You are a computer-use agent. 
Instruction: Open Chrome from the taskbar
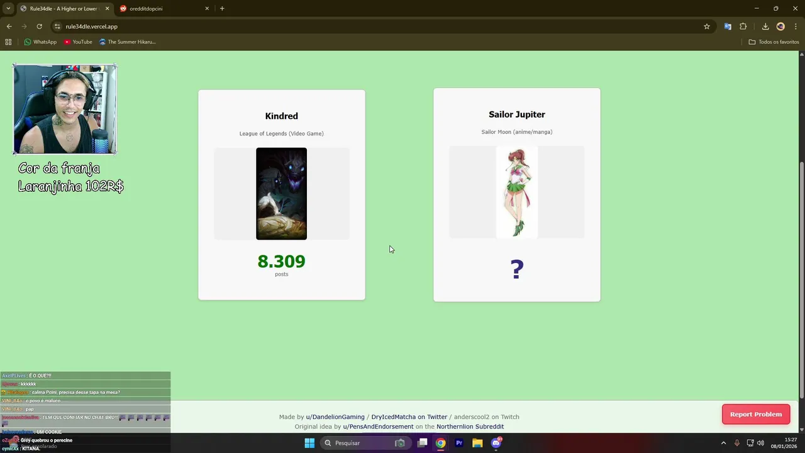click(x=441, y=443)
